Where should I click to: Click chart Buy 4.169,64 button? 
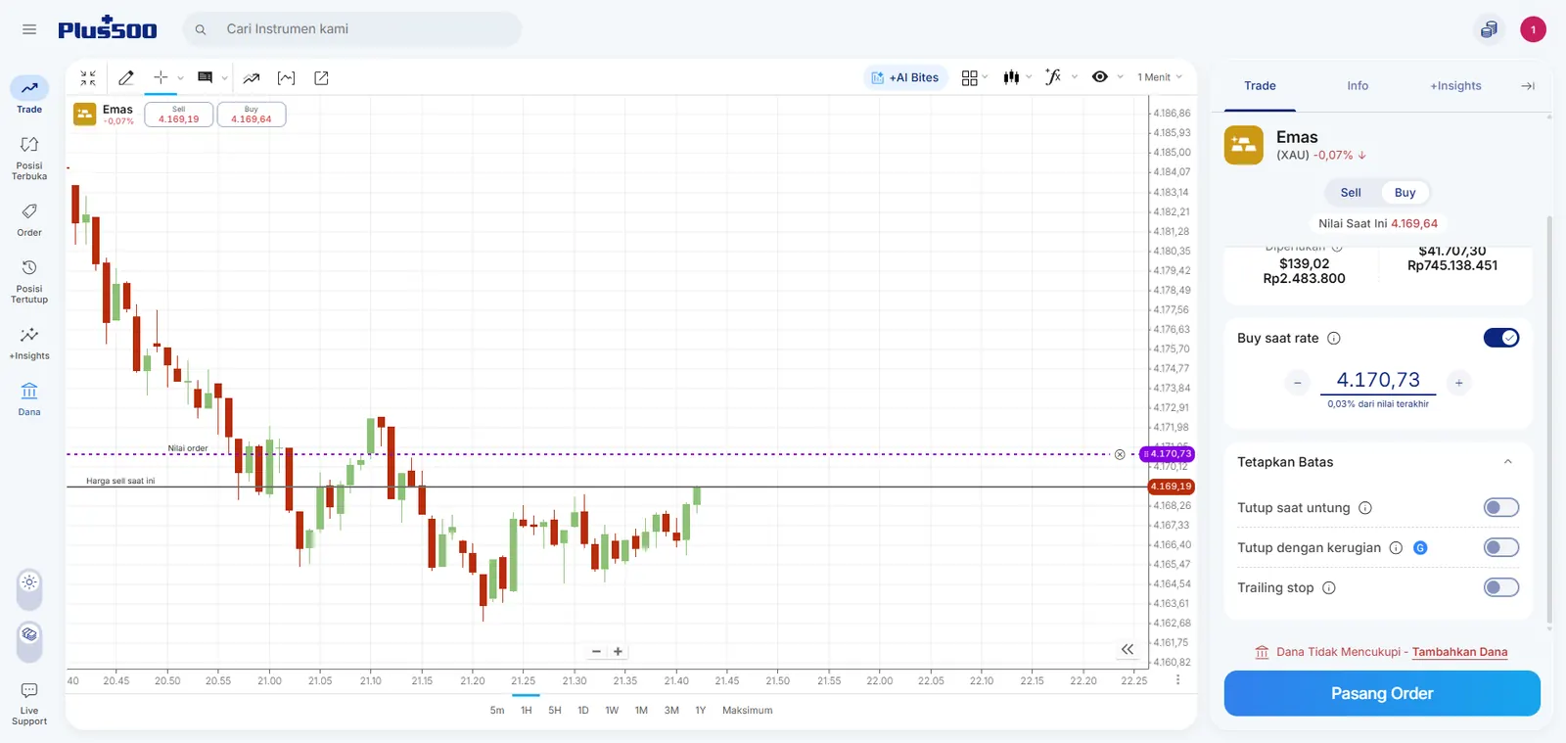click(x=252, y=115)
